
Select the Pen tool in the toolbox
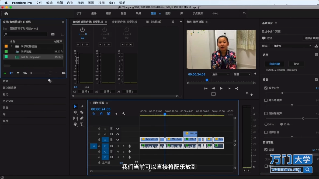coord(82,118)
